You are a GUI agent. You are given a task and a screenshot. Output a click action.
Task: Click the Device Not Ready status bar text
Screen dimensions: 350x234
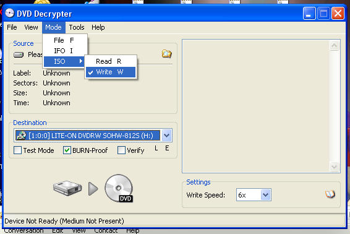[64, 221]
